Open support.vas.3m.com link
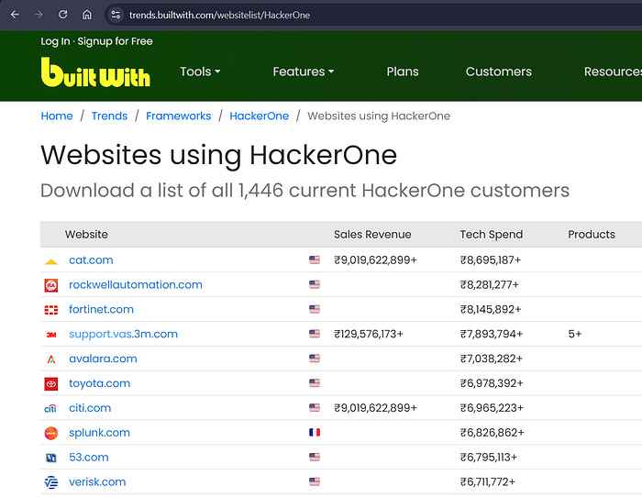Screen dimensions: 642x497 123,334
